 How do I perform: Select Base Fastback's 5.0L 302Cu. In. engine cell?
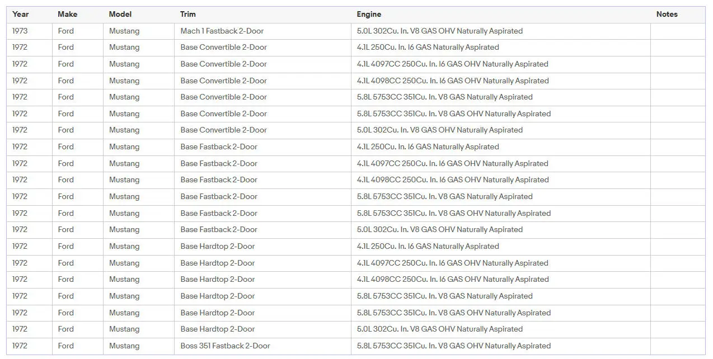click(500, 230)
